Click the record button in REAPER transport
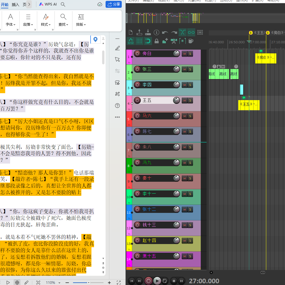Screen dimensions: 285x285 [148, 281]
